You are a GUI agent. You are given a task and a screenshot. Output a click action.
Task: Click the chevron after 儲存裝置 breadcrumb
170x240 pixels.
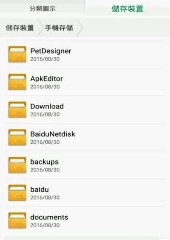[40, 28]
